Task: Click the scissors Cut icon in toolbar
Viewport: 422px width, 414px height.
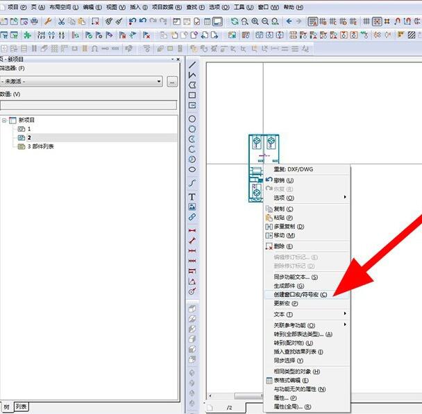Action: [62, 21]
